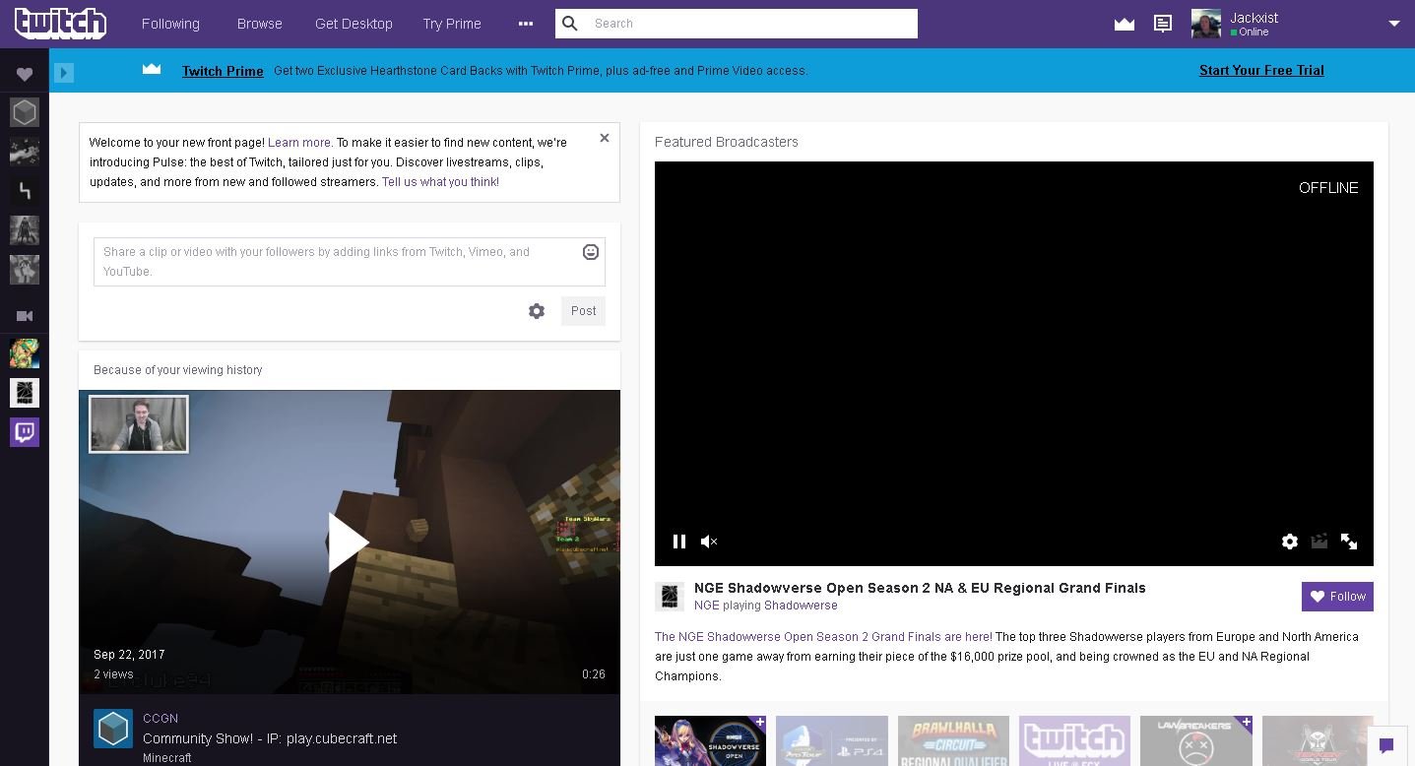The image size is (1415, 766).
Task: Follow the NGE channel
Action: (1337, 597)
